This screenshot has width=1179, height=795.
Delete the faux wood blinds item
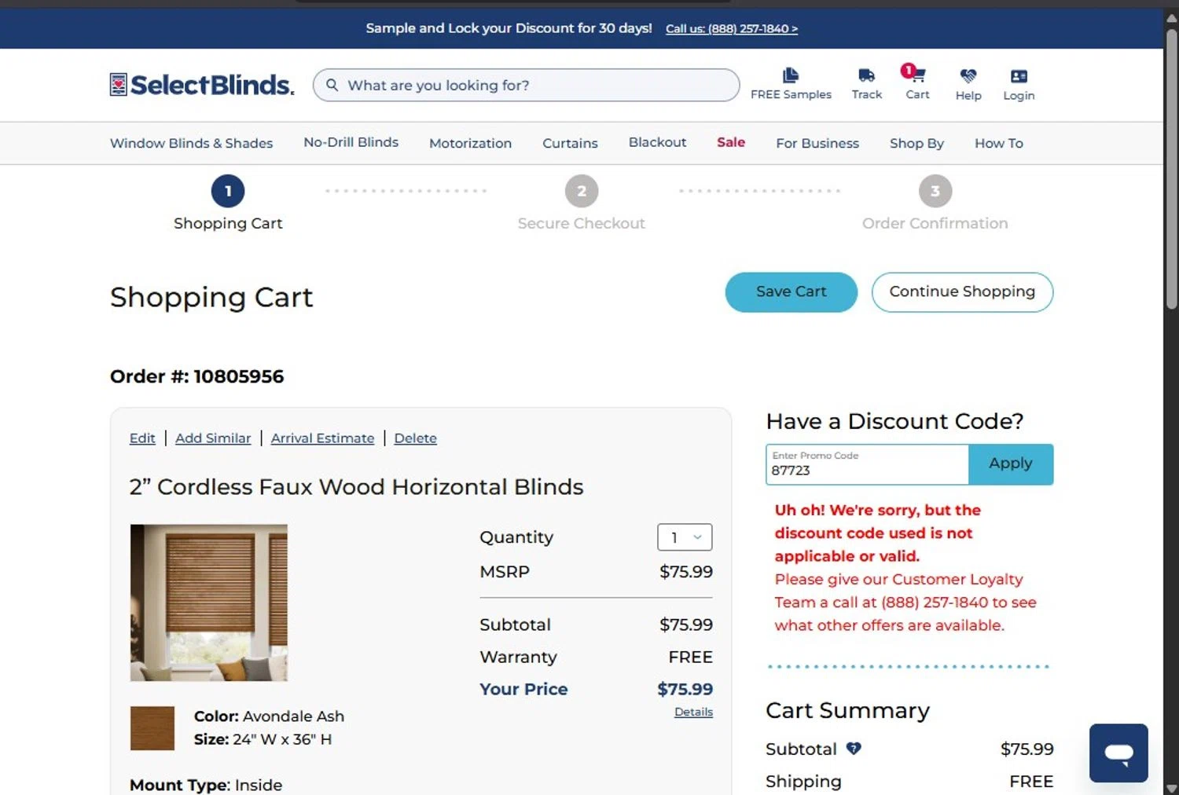415,438
